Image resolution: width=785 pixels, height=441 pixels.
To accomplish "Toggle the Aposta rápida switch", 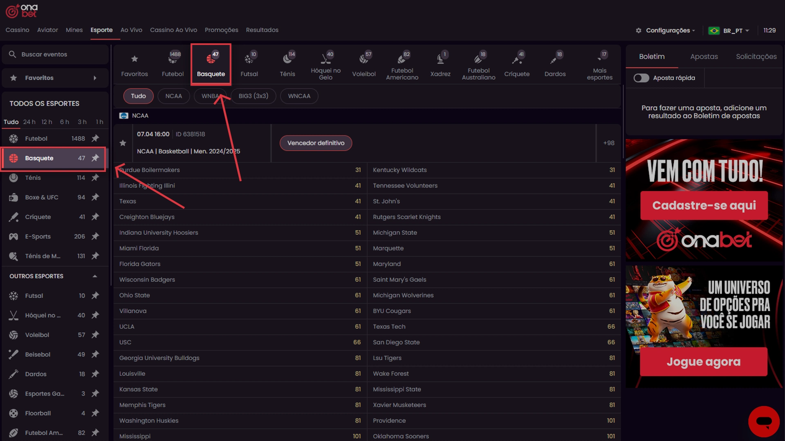I will (641, 78).
